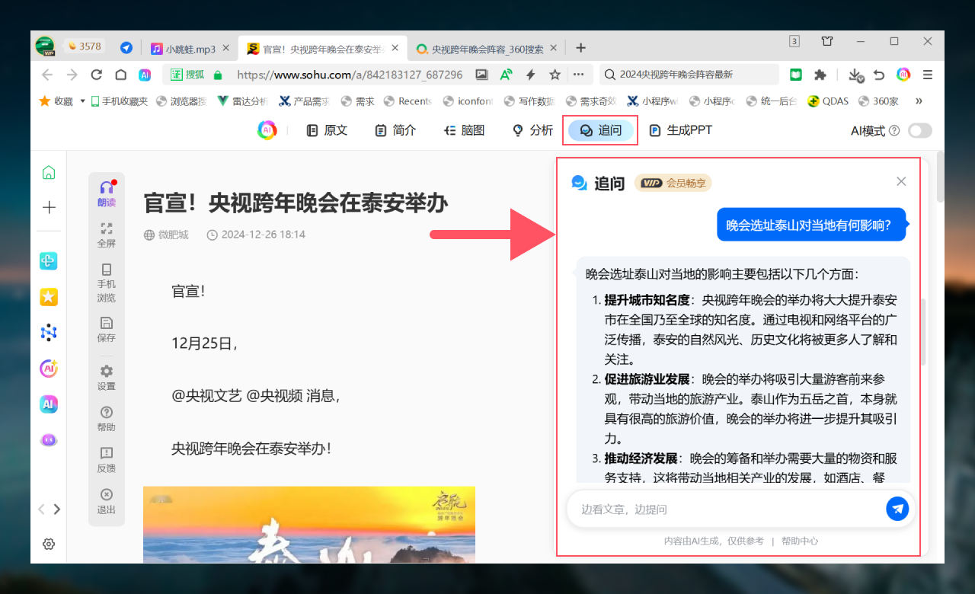
Task: Click the 退出 exit reader icon
Action: pos(107,494)
